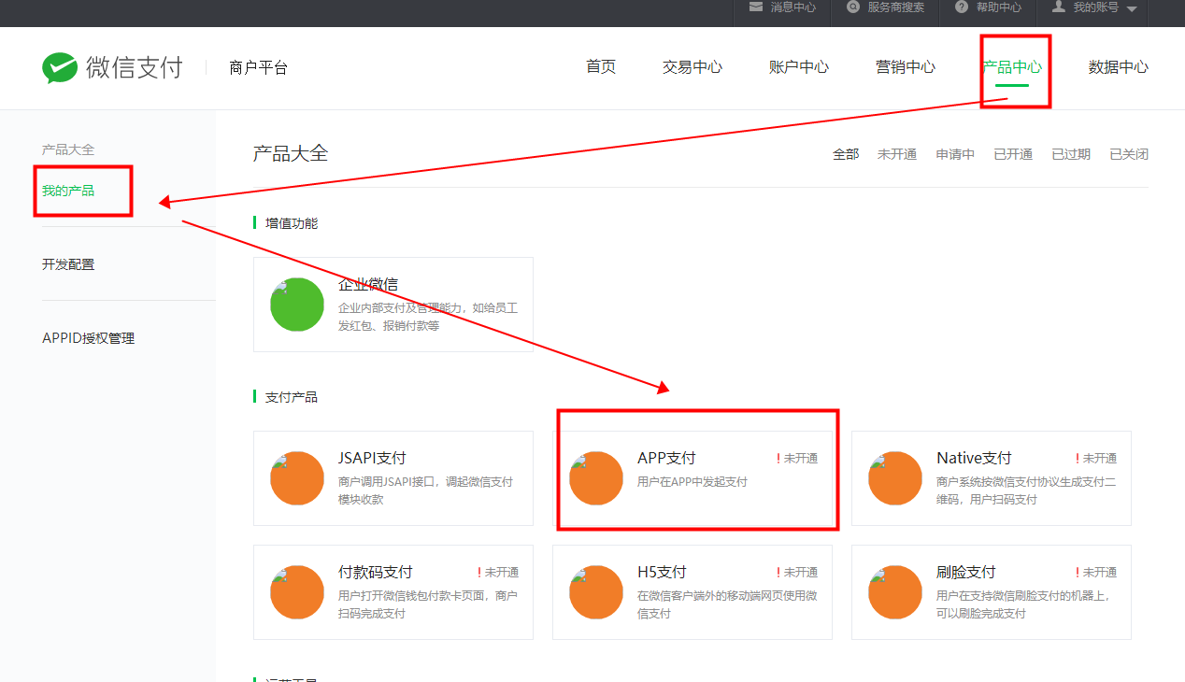Go to the 数据中心 tab

tap(1118, 66)
